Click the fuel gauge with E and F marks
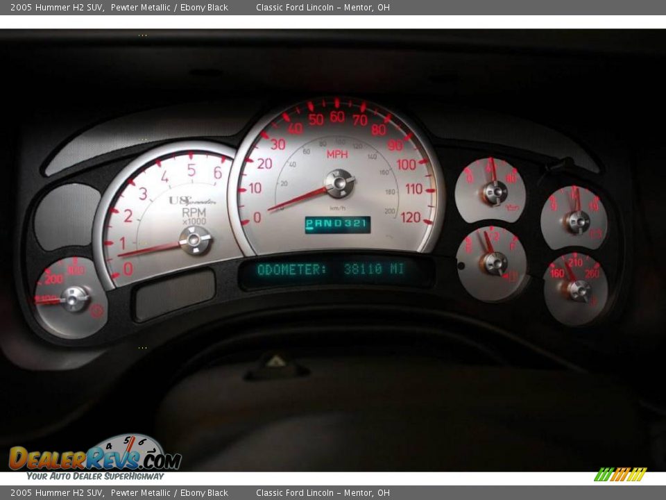Viewport: 666px width, 500px height. tap(492, 264)
